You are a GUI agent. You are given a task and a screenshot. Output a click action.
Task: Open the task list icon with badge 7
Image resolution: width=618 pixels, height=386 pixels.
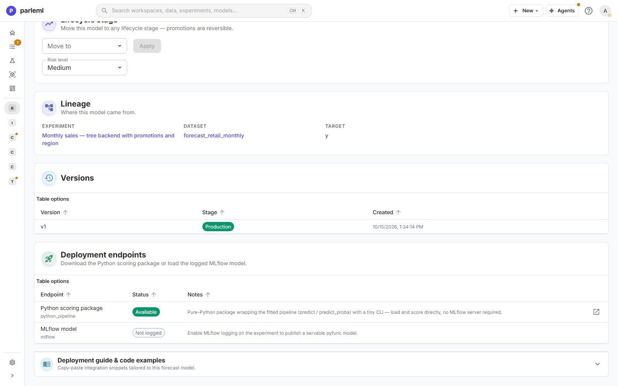12,47
